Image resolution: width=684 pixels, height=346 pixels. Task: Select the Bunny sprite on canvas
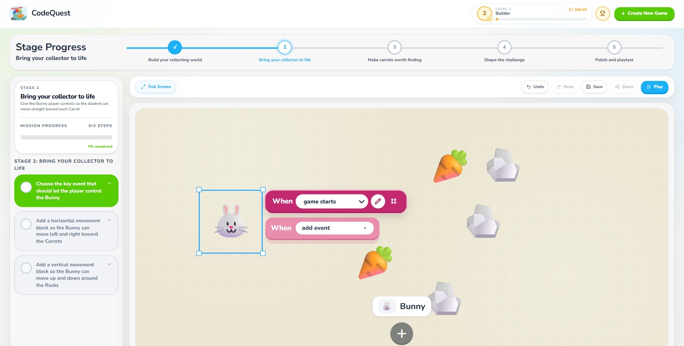click(x=231, y=222)
